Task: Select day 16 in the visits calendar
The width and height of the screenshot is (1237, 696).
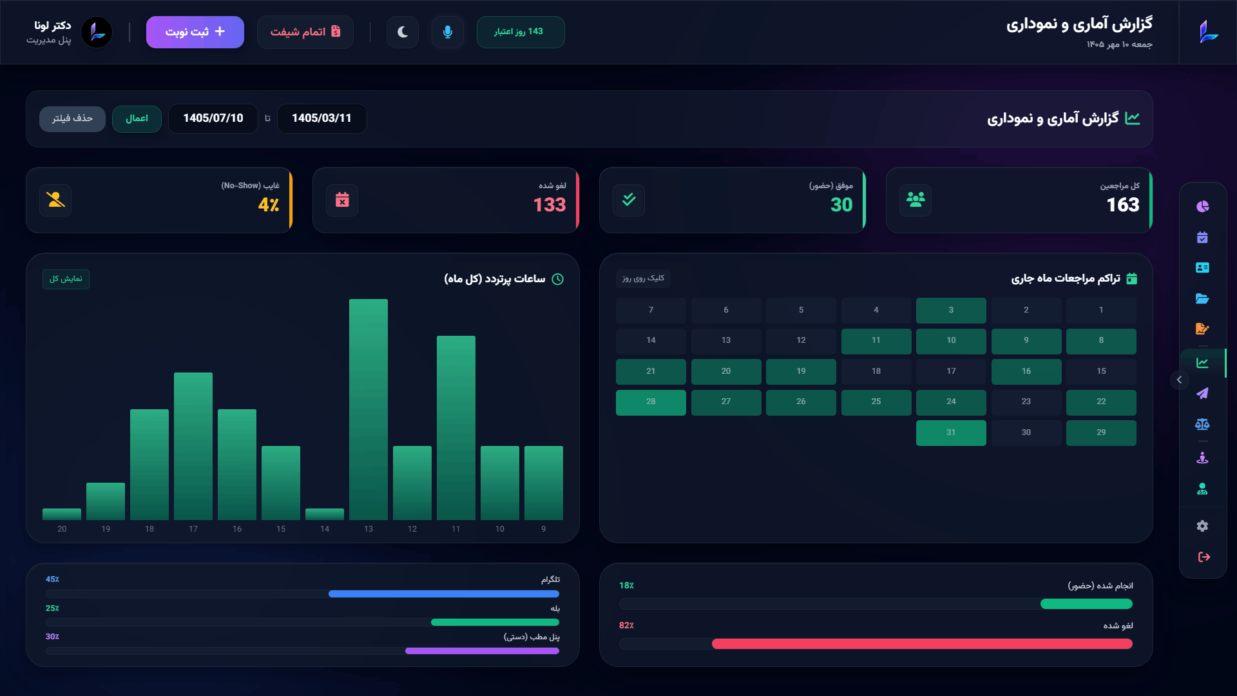Action: point(1026,371)
